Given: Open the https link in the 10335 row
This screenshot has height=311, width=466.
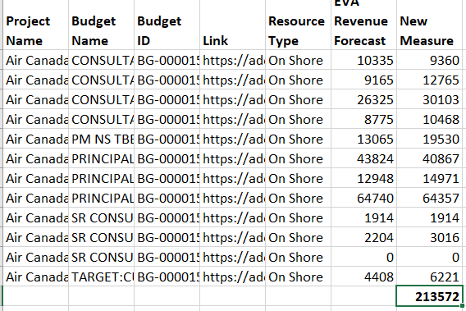Looking at the screenshot, I should pyautogui.click(x=233, y=60).
